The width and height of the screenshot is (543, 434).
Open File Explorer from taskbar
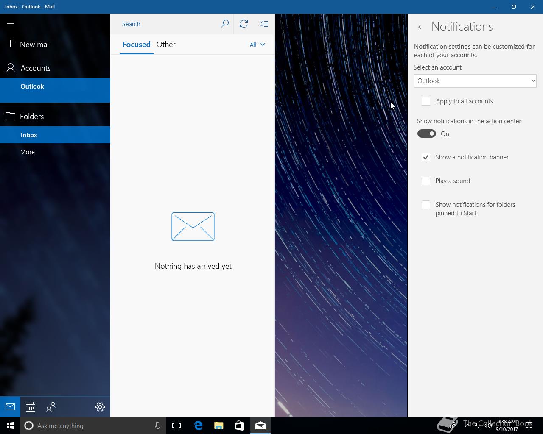(x=219, y=426)
